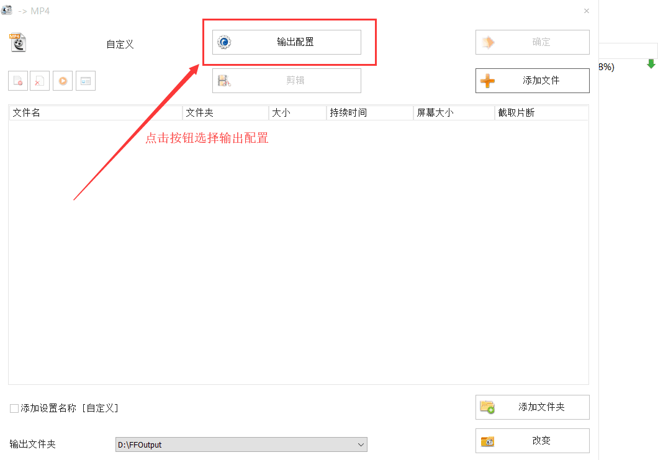Screen dimensions: 658x460
Task: Click the MP4 format file icon
Action: (x=18, y=42)
